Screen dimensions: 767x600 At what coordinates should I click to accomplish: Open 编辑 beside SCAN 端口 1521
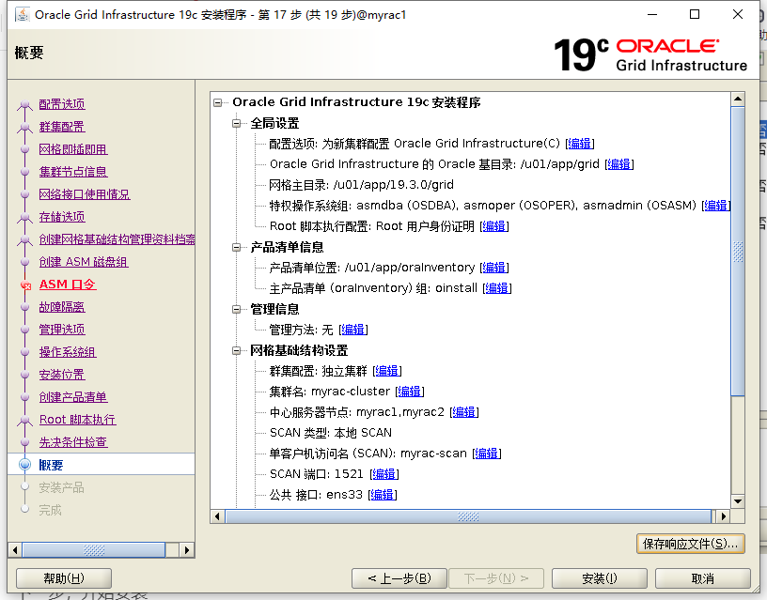tap(383, 473)
